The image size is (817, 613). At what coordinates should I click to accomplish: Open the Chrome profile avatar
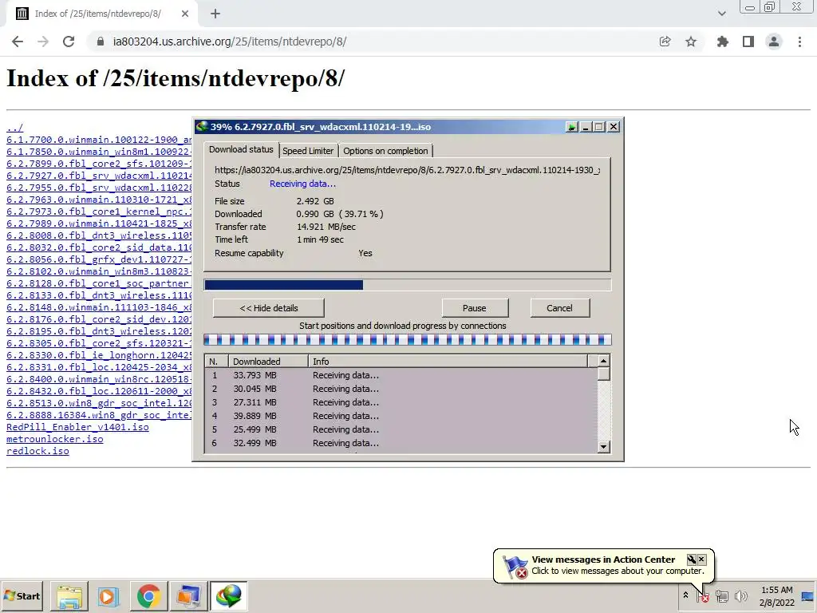pyautogui.click(x=774, y=42)
